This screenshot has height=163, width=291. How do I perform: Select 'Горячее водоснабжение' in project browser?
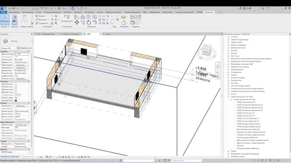(247, 138)
